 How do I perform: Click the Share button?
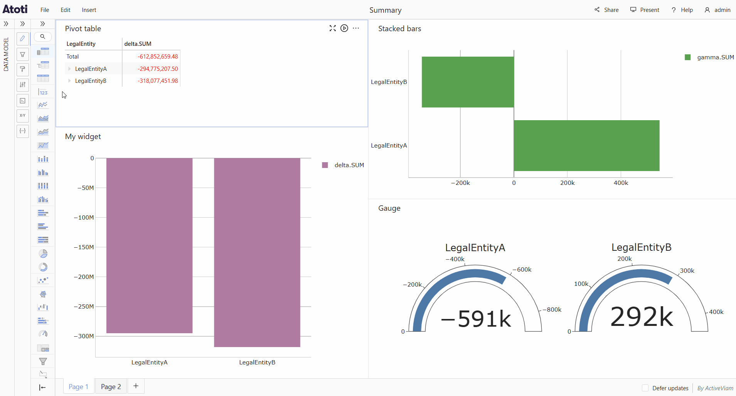pos(606,10)
